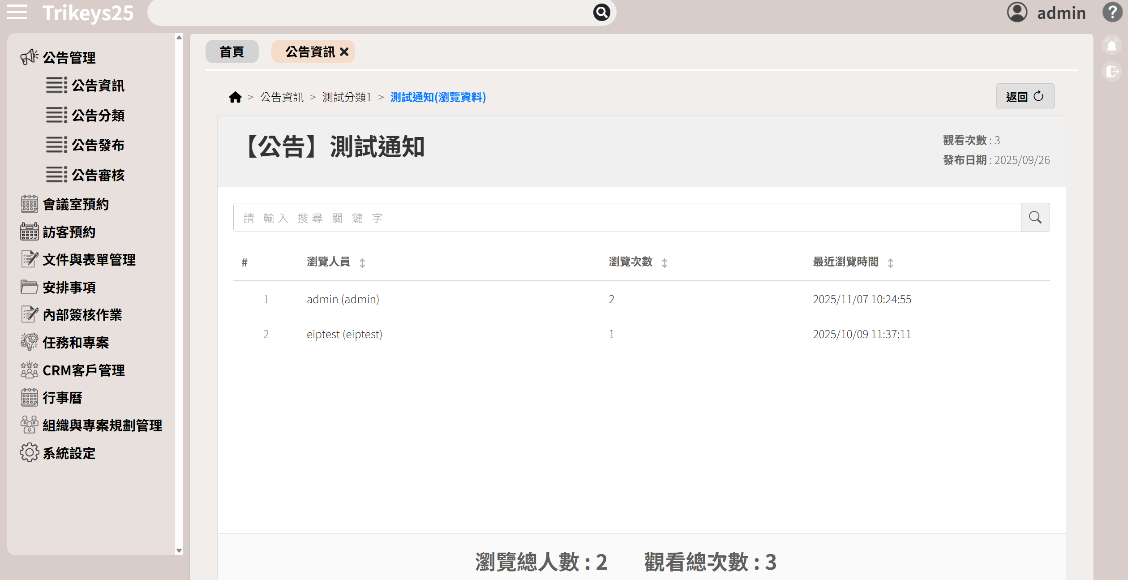
Task: Switch to the 首頁 tab
Action: (232, 52)
